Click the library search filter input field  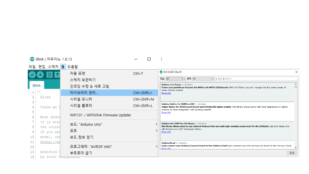(x=256, y=79)
